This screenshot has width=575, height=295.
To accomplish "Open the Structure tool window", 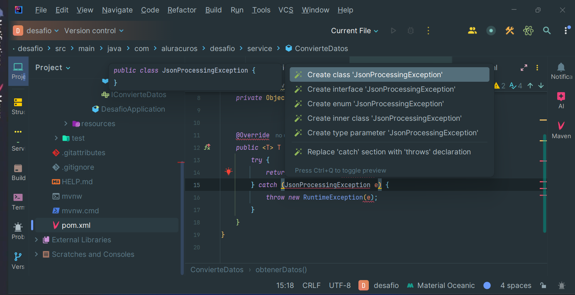I will click(x=18, y=106).
